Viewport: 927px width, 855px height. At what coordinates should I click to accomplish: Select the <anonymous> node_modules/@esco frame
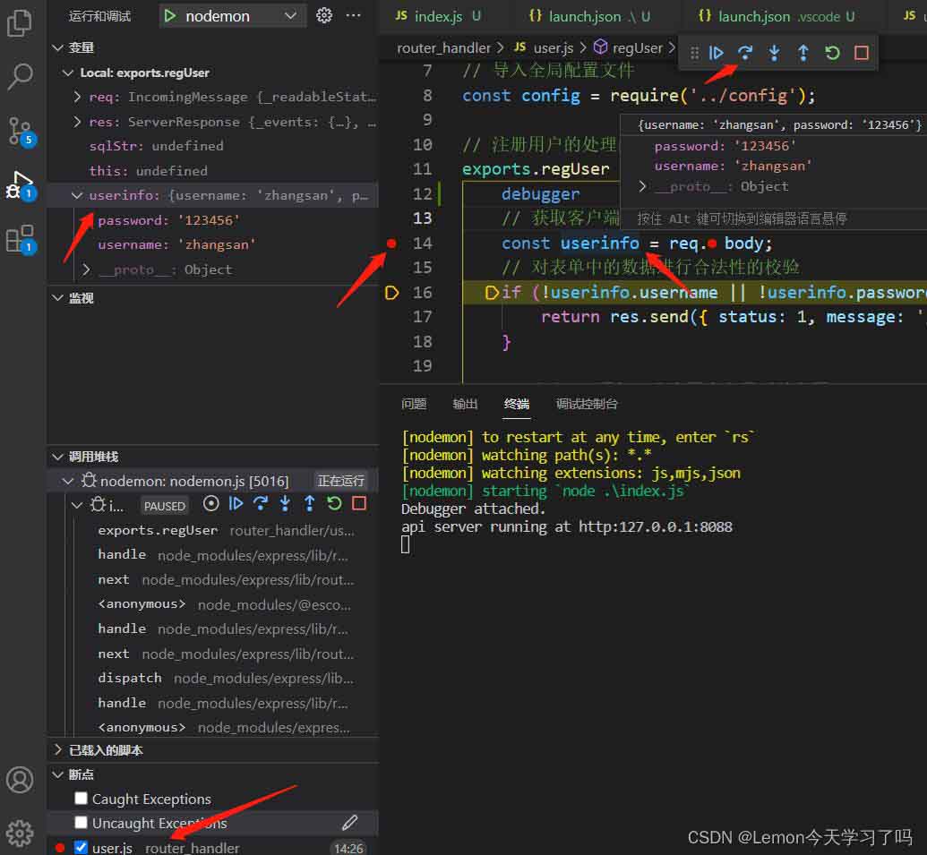pyautogui.click(x=213, y=604)
